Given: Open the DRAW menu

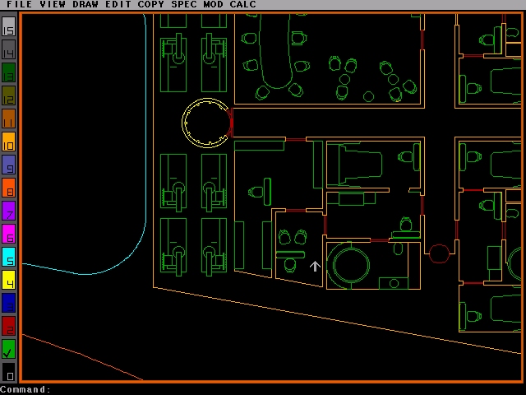Looking at the screenshot, I should 85,5.
